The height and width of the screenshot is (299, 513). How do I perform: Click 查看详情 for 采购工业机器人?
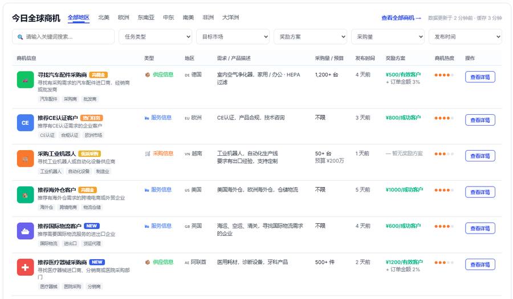tap(480, 156)
